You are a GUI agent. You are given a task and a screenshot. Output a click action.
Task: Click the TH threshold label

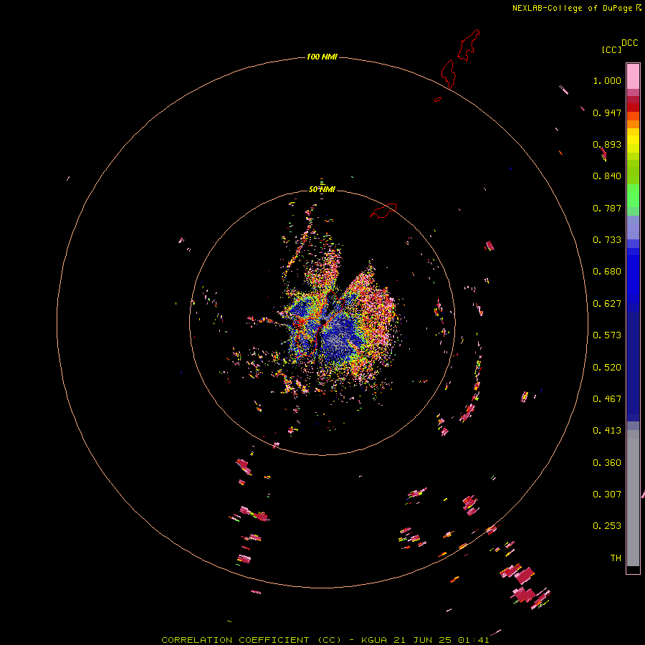(x=616, y=558)
